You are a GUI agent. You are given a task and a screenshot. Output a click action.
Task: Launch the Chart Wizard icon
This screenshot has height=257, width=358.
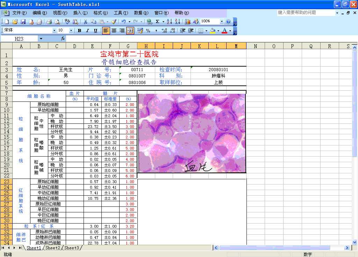tap(188, 22)
